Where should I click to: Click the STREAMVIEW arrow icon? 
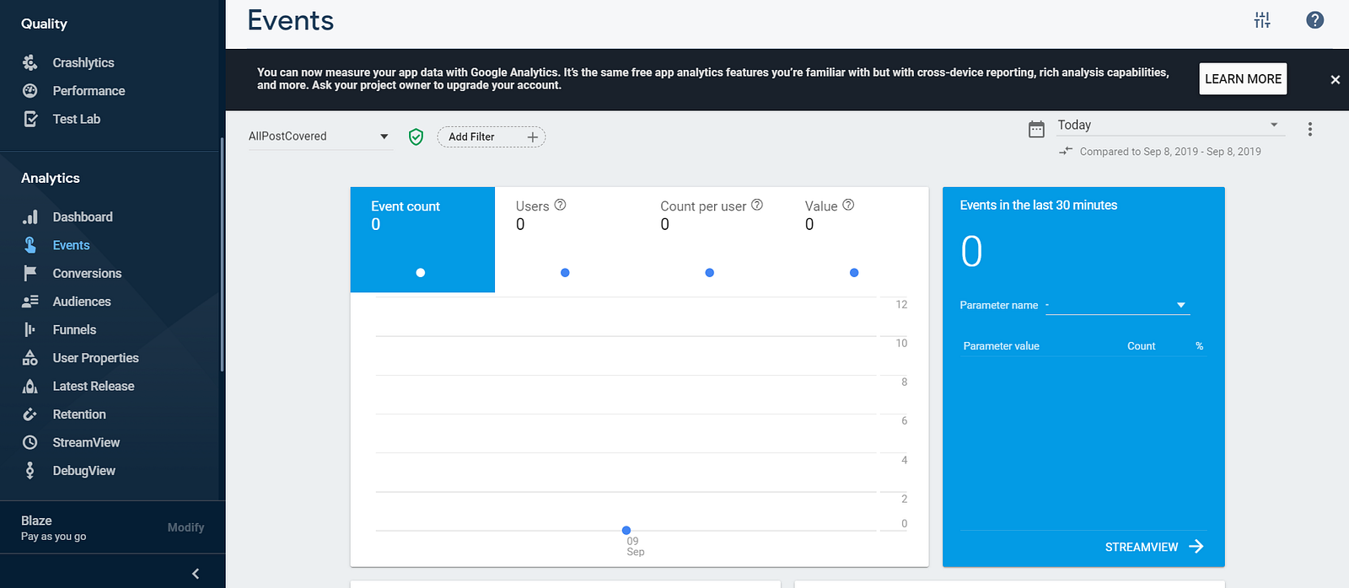(1196, 547)
